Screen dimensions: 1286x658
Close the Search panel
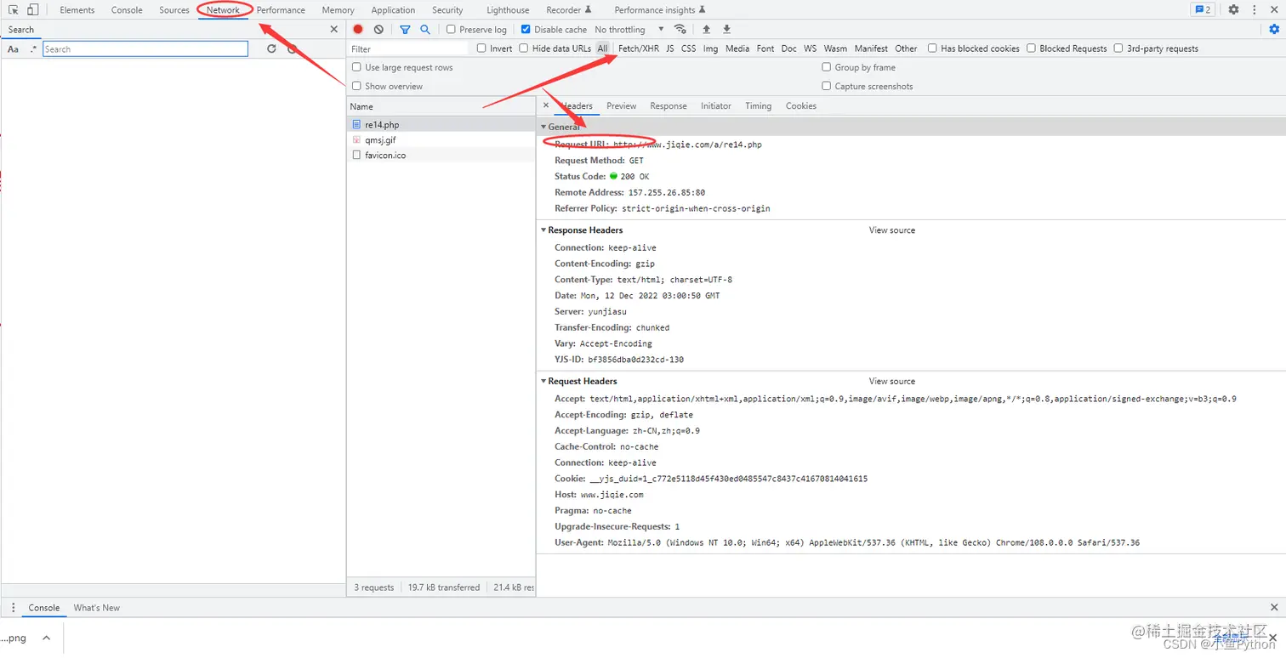pyautogui.click(x=333, y=29)
